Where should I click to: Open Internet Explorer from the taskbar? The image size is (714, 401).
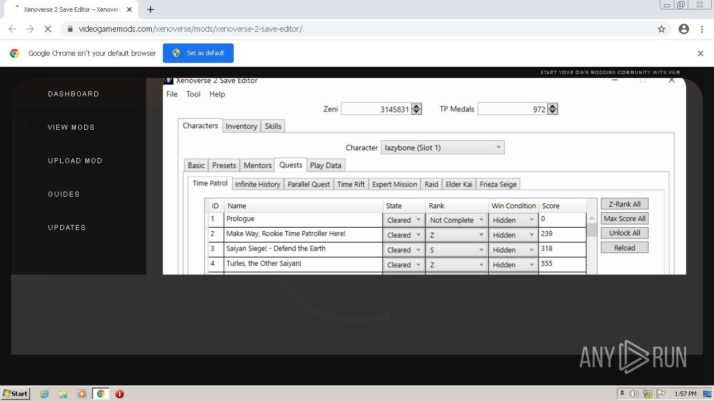45,394
